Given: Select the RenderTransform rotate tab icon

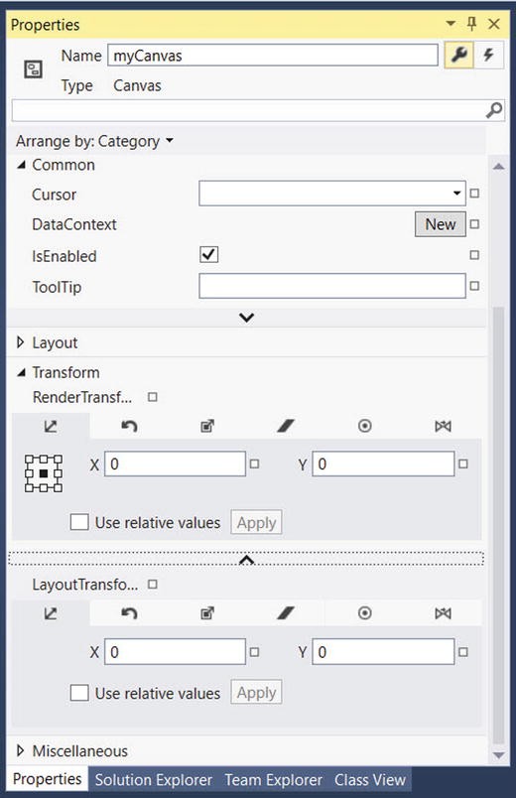Looking at the screenshot, I should [129, 426].
